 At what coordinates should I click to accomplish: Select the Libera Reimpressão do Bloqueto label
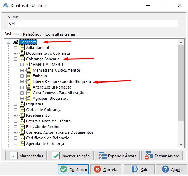tap(62, 81)
